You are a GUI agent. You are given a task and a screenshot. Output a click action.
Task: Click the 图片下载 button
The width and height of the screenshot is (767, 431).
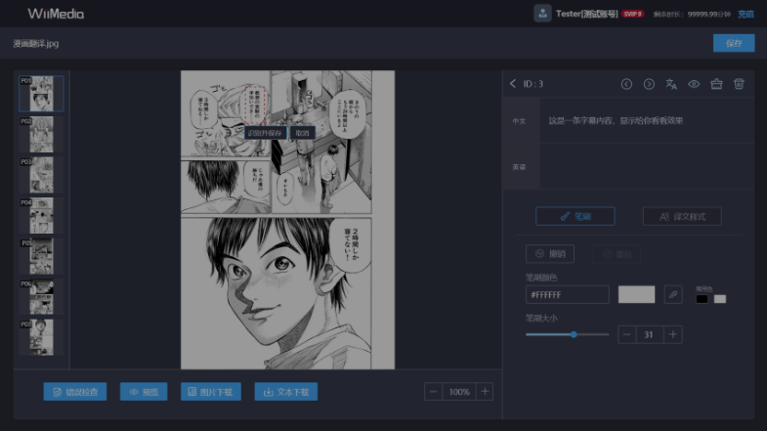[211, 392]
